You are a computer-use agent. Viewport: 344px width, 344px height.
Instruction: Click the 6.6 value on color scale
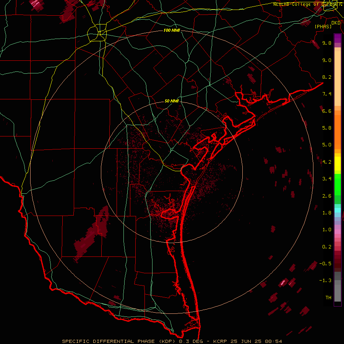point(327,111)
